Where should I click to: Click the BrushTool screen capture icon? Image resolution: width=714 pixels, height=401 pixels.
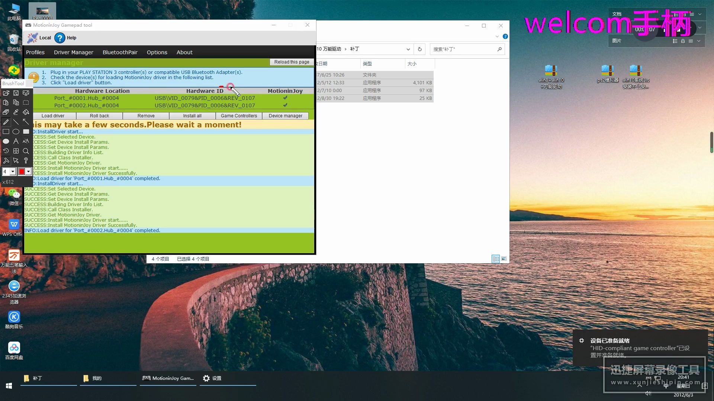[x=26, y=93]
